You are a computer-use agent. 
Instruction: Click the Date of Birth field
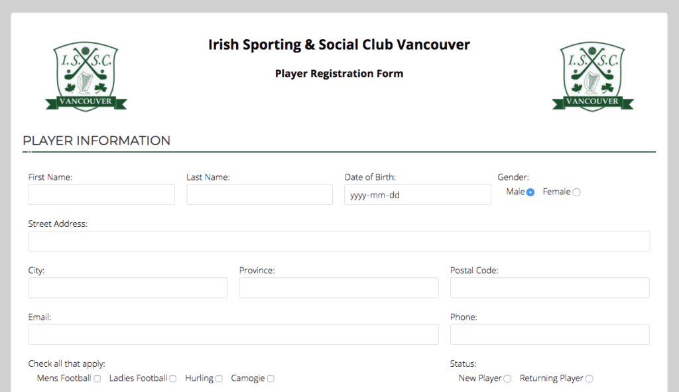418,194
